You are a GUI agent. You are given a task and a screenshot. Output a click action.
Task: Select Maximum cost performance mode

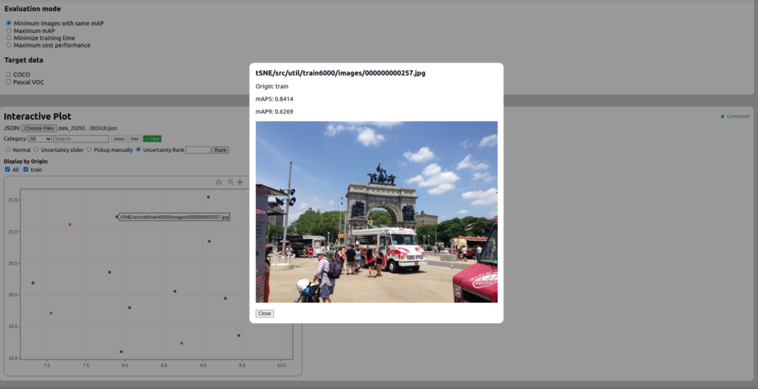point(9,45)
